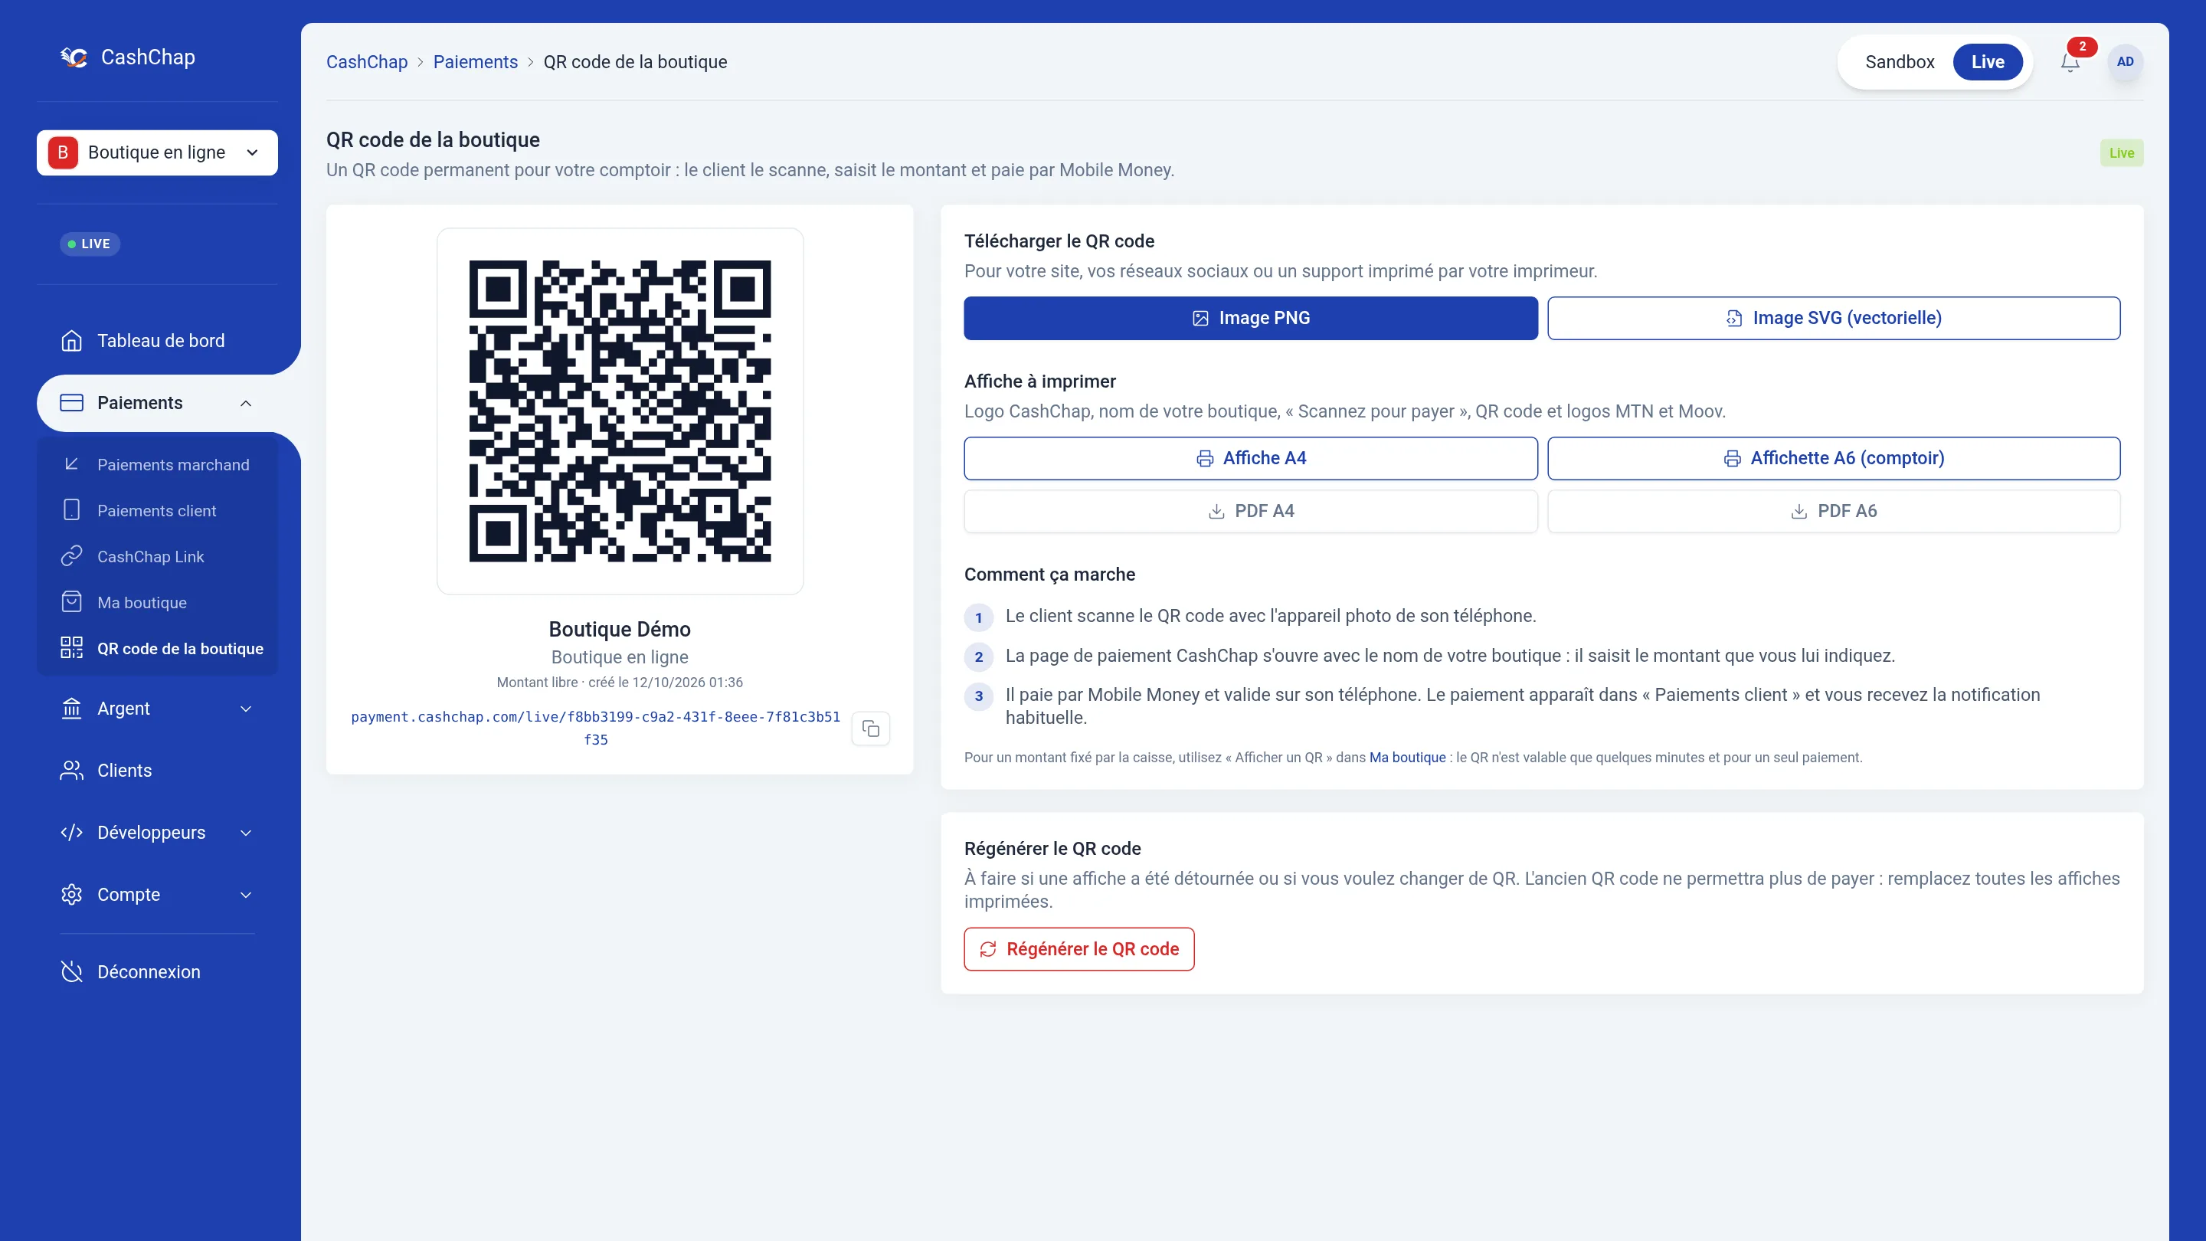The width and height of the screenshot is (2206, 1241).
Task: Expand the Développeurs menu chevron
Action: click(246, 833)
